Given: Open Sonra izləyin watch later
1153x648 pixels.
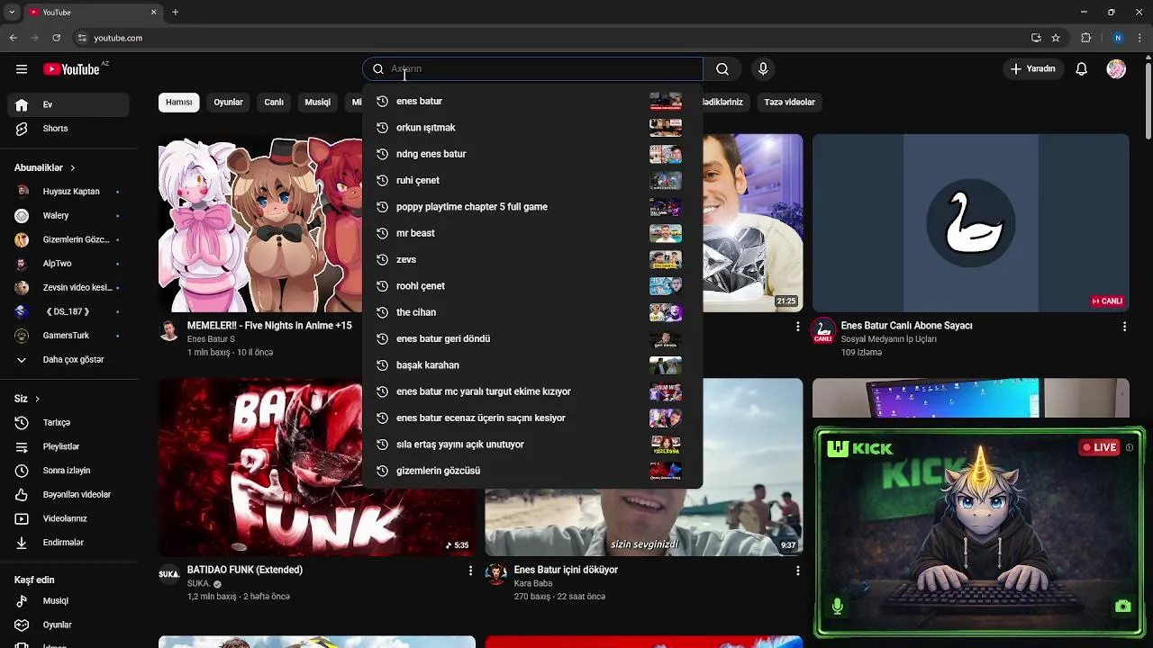Looking at the screenshot, I should [x=68, y=471].
